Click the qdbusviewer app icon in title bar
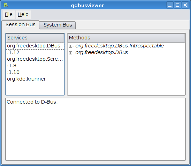Screen dimensions: 191x166 pos(6,5)
